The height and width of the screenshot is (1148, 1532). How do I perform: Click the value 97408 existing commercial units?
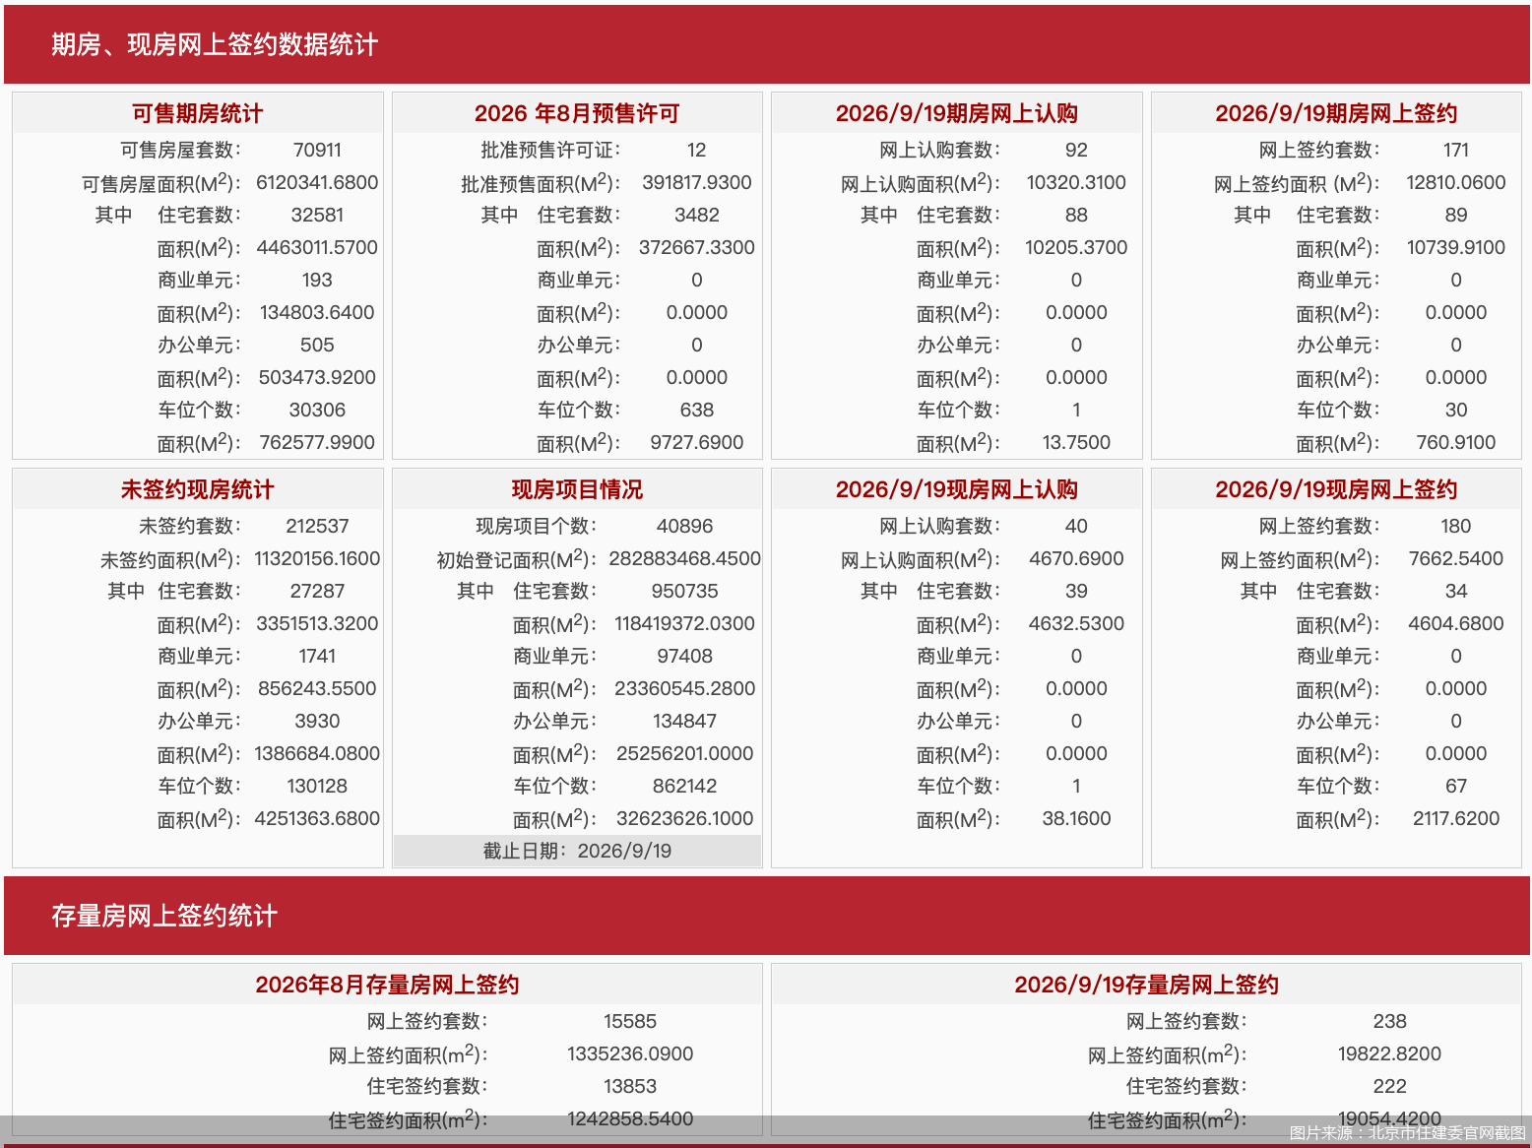[684, 656]
